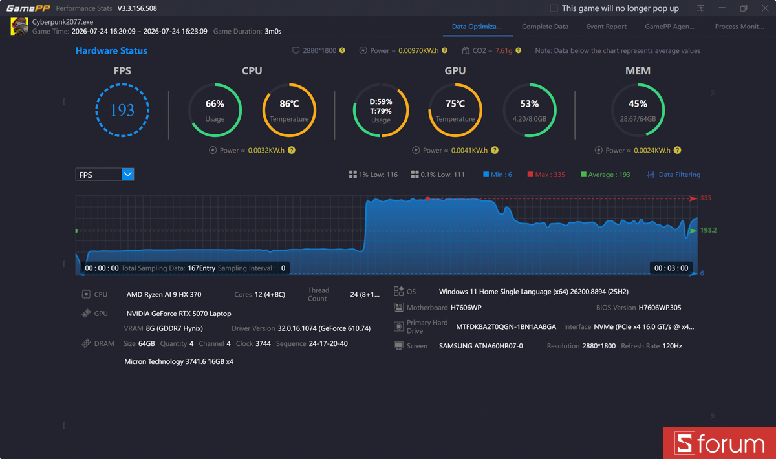The image size is (776, 459).
Task: Click the help icon beside CPU power 0.0032KW.h
Action: (292, 150)
